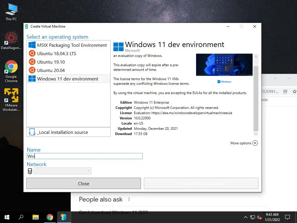The width and height of the screenshot is (297, 223).
Task: Open the Windows Start menu
Action: coord(7,217)
